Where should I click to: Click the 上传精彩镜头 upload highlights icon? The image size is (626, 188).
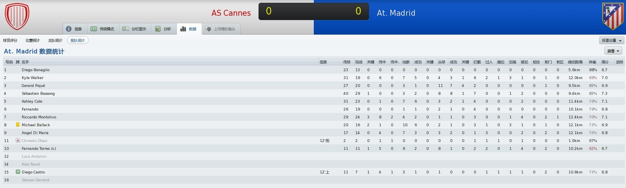208,29
